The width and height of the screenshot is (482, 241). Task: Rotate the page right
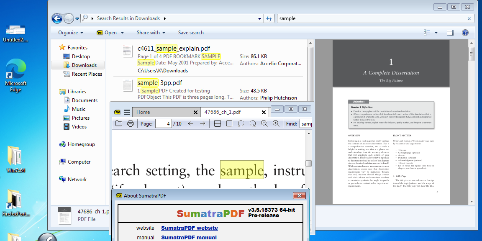253,123
